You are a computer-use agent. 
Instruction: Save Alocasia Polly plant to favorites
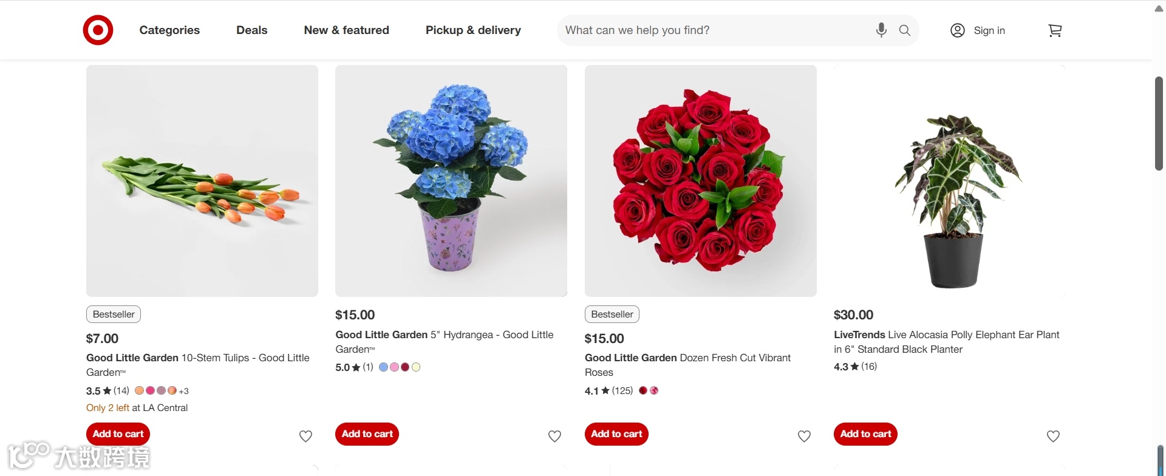(x=1053, y=436)
